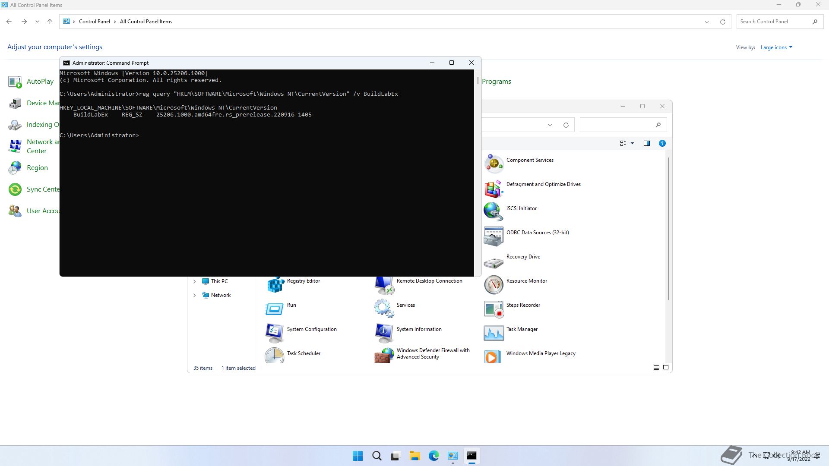Click '35 items' status text
Screen dimensions: 829x466
tap(203, 368)
